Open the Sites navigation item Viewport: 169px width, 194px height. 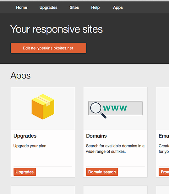tap(74, 8)
